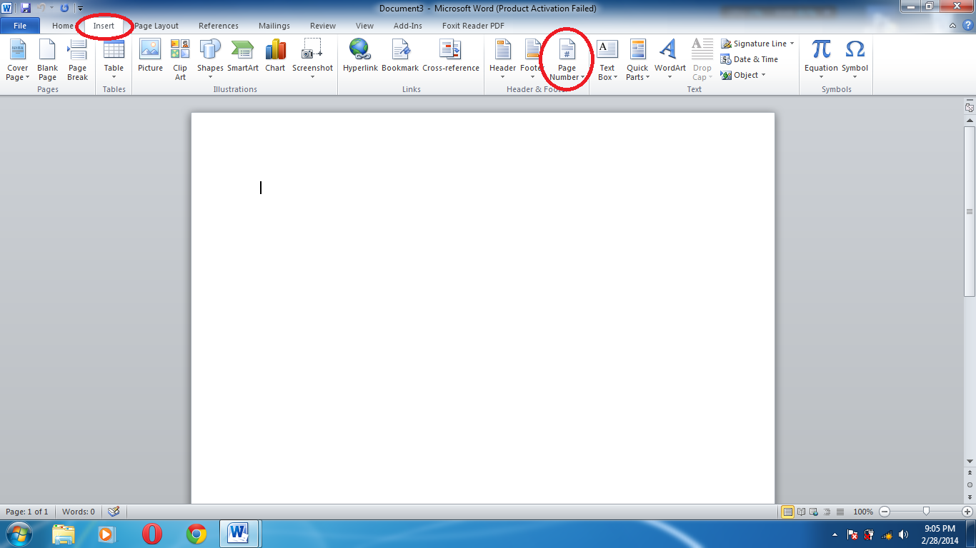
Task: Jump to the previous page via scrollbar arrows
Action: [x=970, y=473]
